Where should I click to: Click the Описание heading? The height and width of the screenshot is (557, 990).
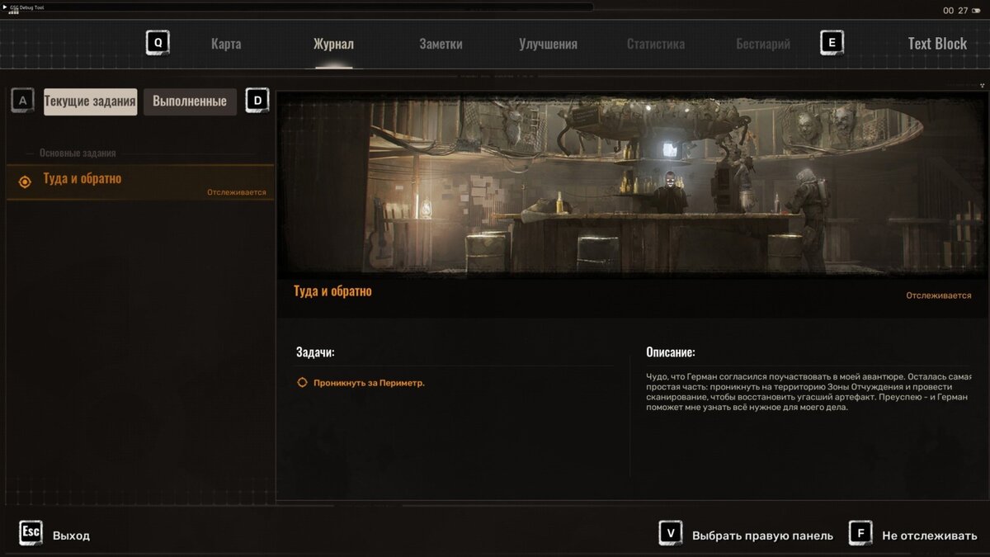(x=671, y=352)
